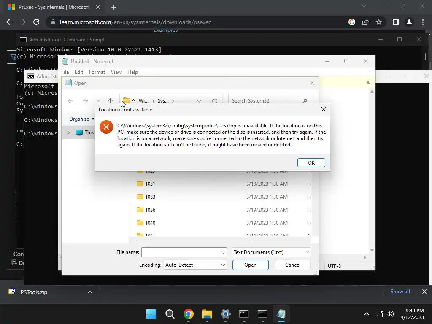Click the Wi... breadcrumb segment in the address bar
Image resolution: width=432 pixels, height=324 pixels.
(x=143, y=101)
